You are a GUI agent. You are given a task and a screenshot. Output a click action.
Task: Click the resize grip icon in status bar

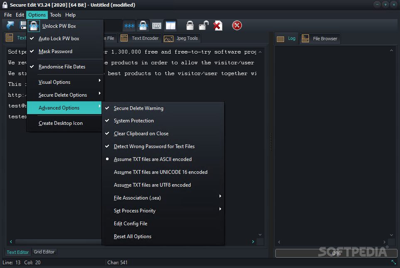[394, 262]
